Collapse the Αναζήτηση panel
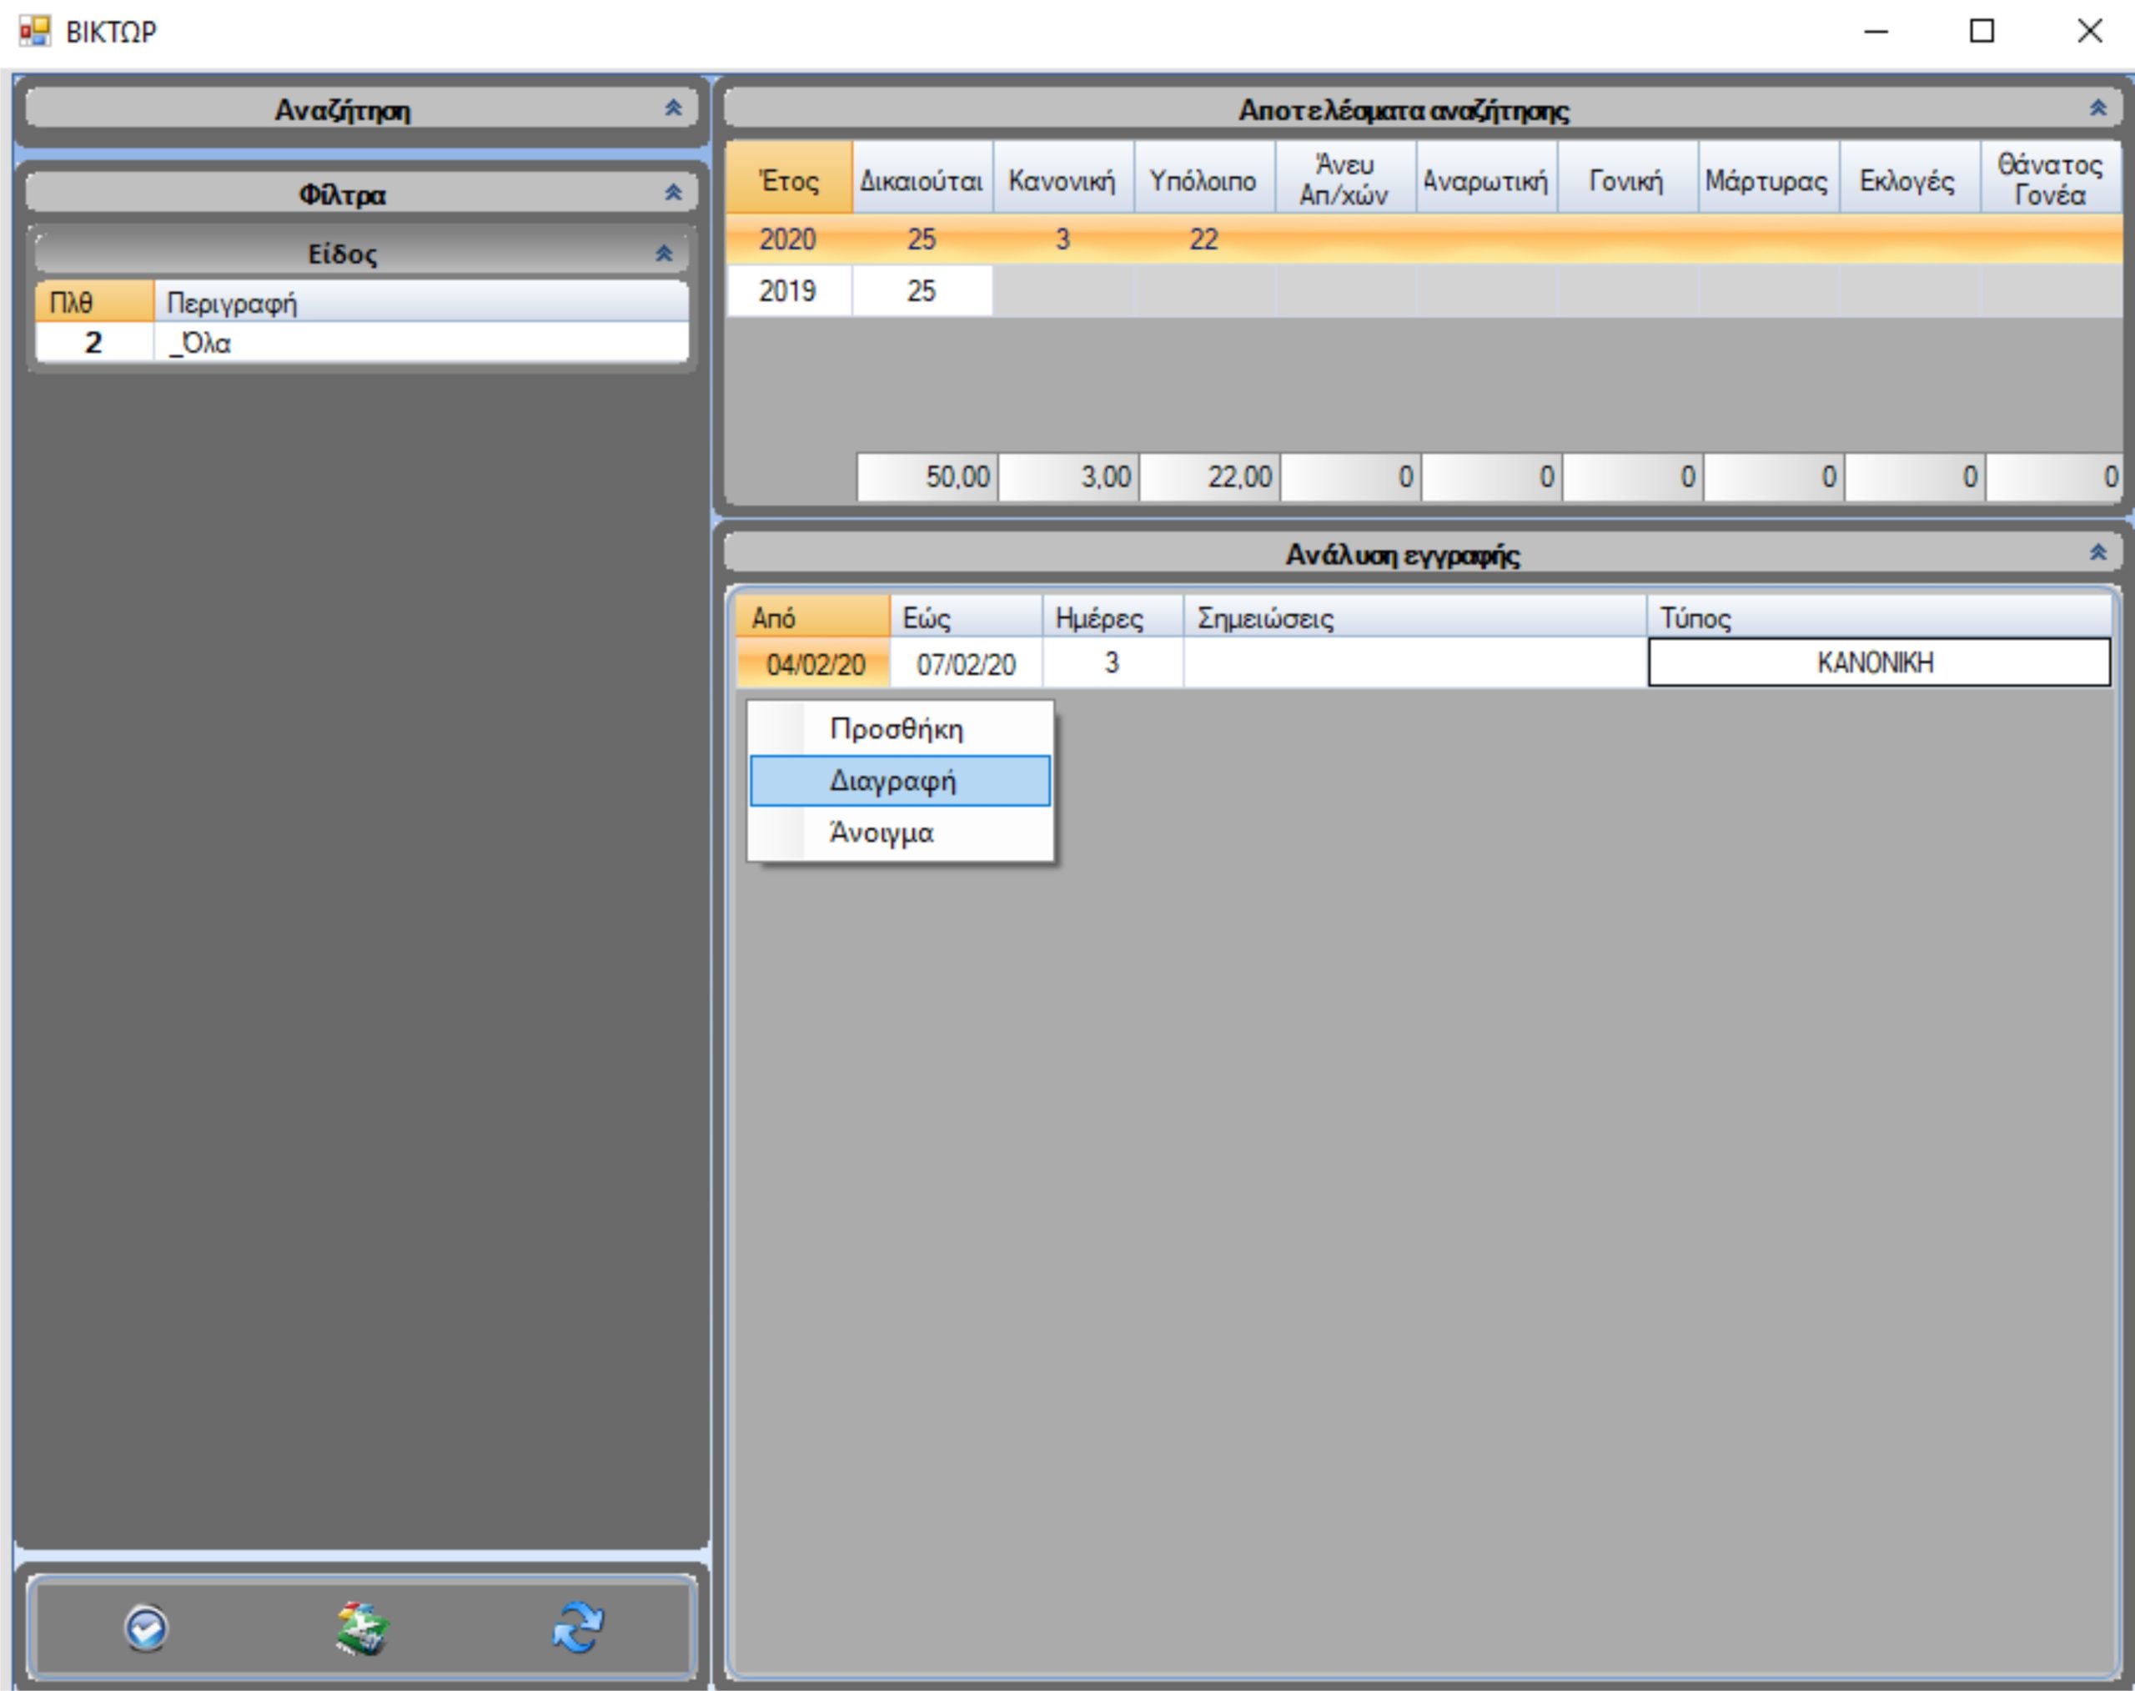2135x1691 pixels. point(673,108)
